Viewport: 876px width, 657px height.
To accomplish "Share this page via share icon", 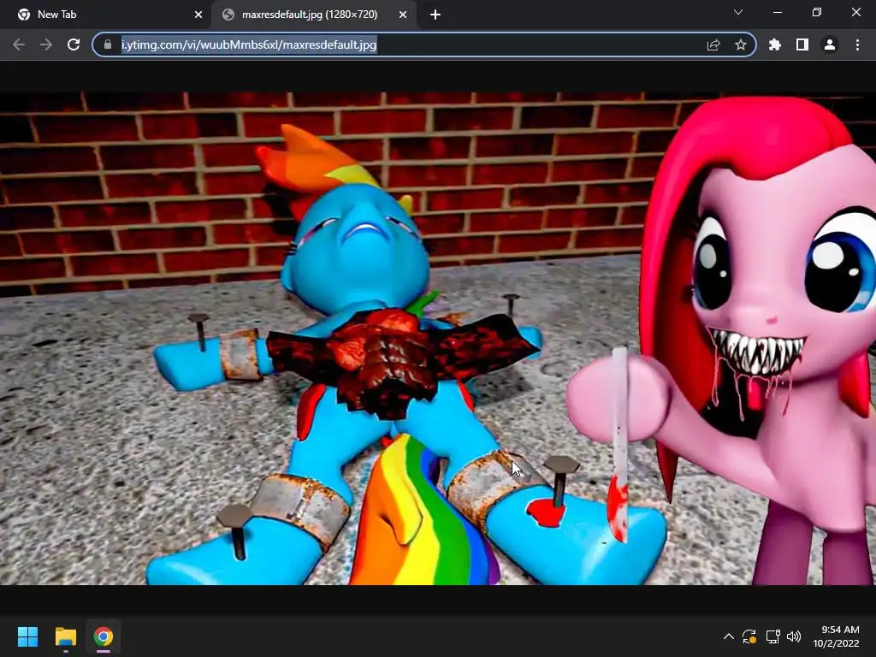I will [x=713, y=44].
